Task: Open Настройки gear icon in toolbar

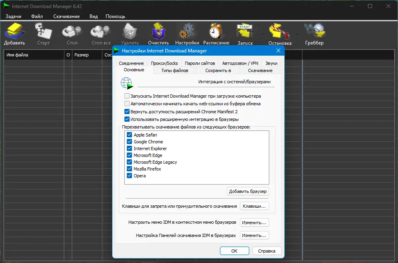Action: tap(187, 31)
